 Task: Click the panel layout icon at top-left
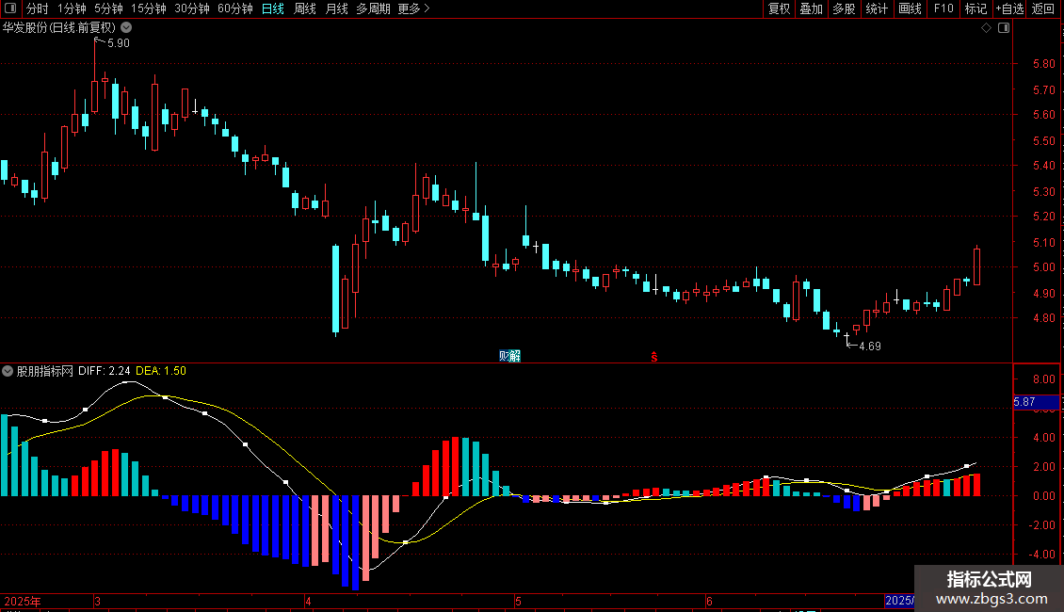pyautogui.click(x=10, y=8)
